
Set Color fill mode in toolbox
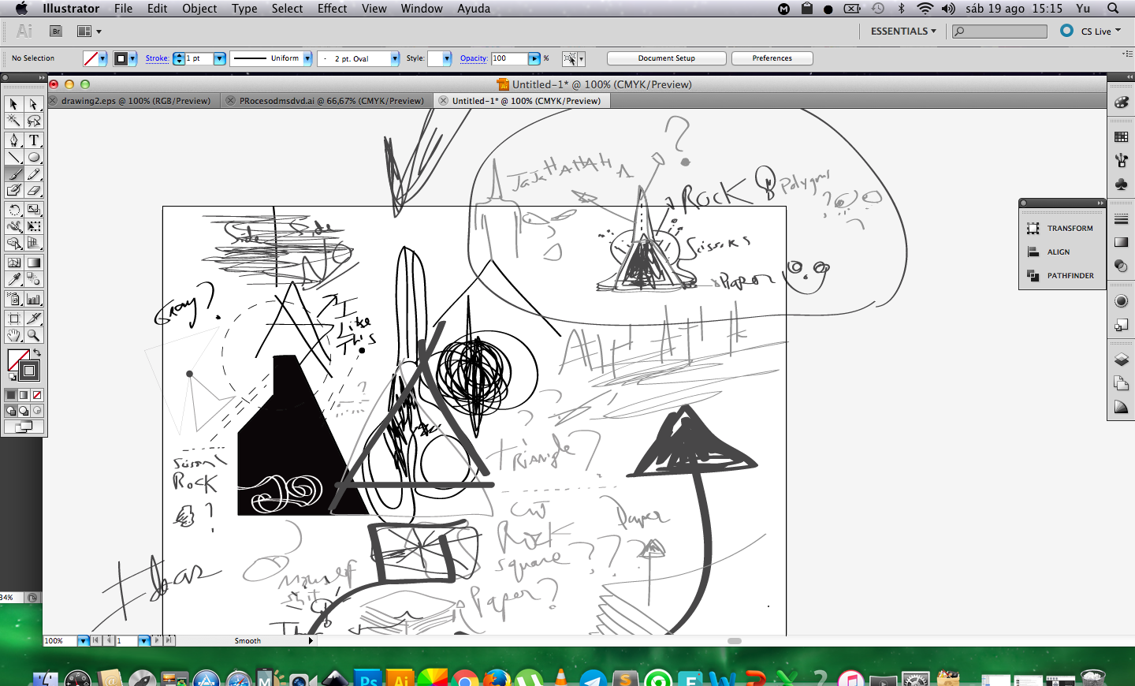click(11, 395)
